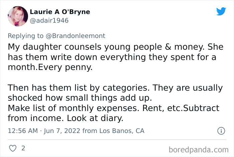Click the like count number 2
This screenshot has height=157, width=234.
pos(23,148)
